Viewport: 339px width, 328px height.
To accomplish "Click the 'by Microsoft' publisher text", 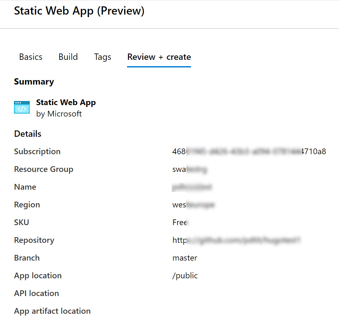I will (x=59, y=114).
